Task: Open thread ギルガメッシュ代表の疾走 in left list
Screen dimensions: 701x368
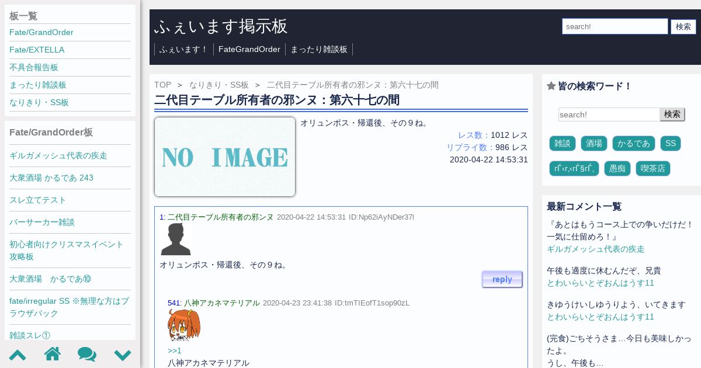Action: 58,155
